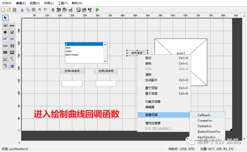Pick the ActiveX Control component tool
This screenshot has height=152, width=247.
tap(12, 66)
